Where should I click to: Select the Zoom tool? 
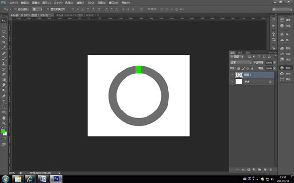click(4, 123)
